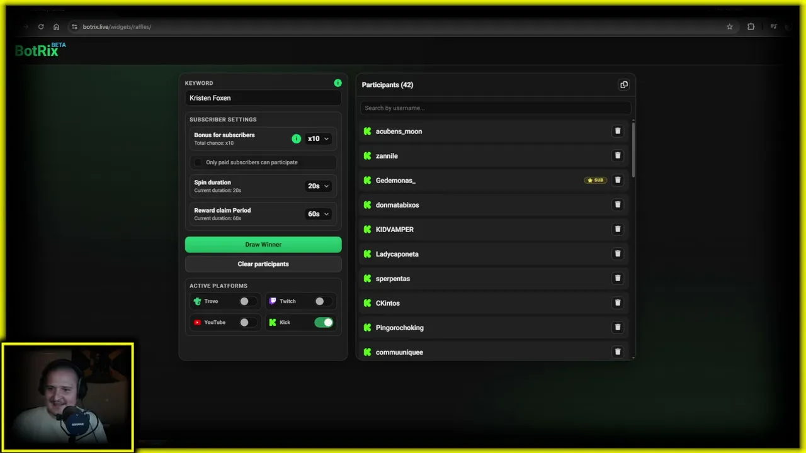Remove Gedemonas_ using the trash icon
This screenshot has height=453, width=806.
618,180
